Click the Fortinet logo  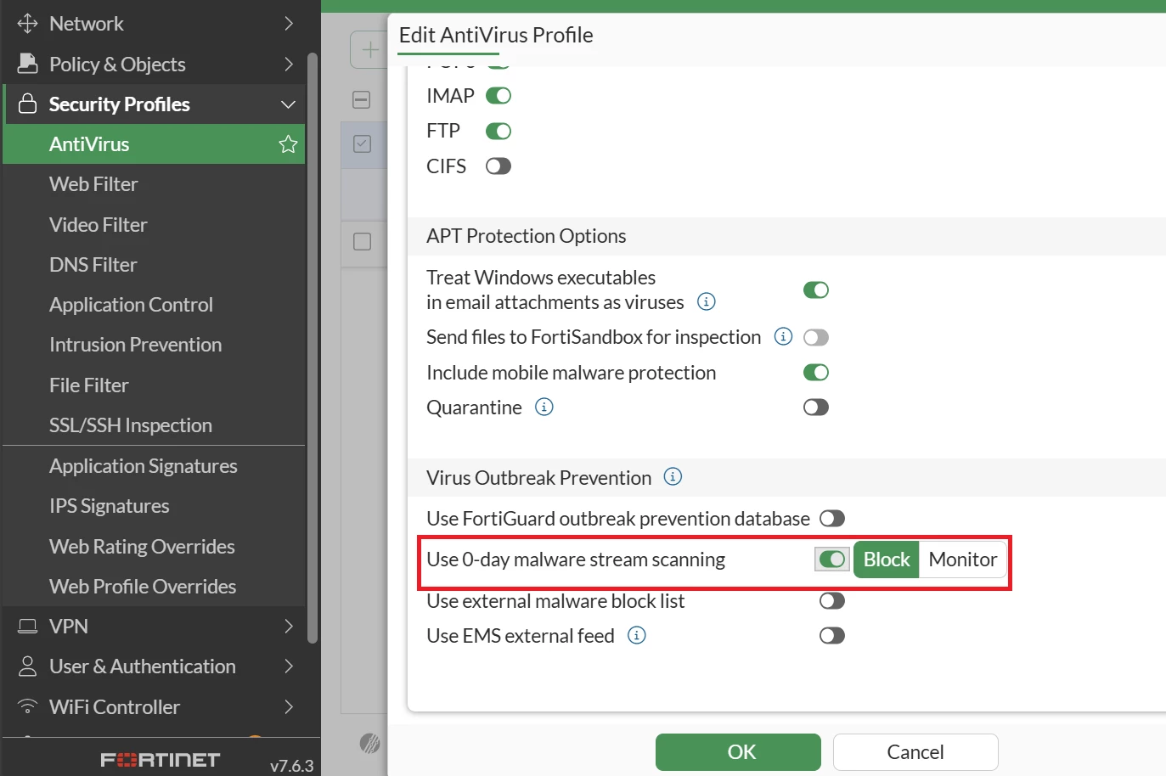click(160, 760)
